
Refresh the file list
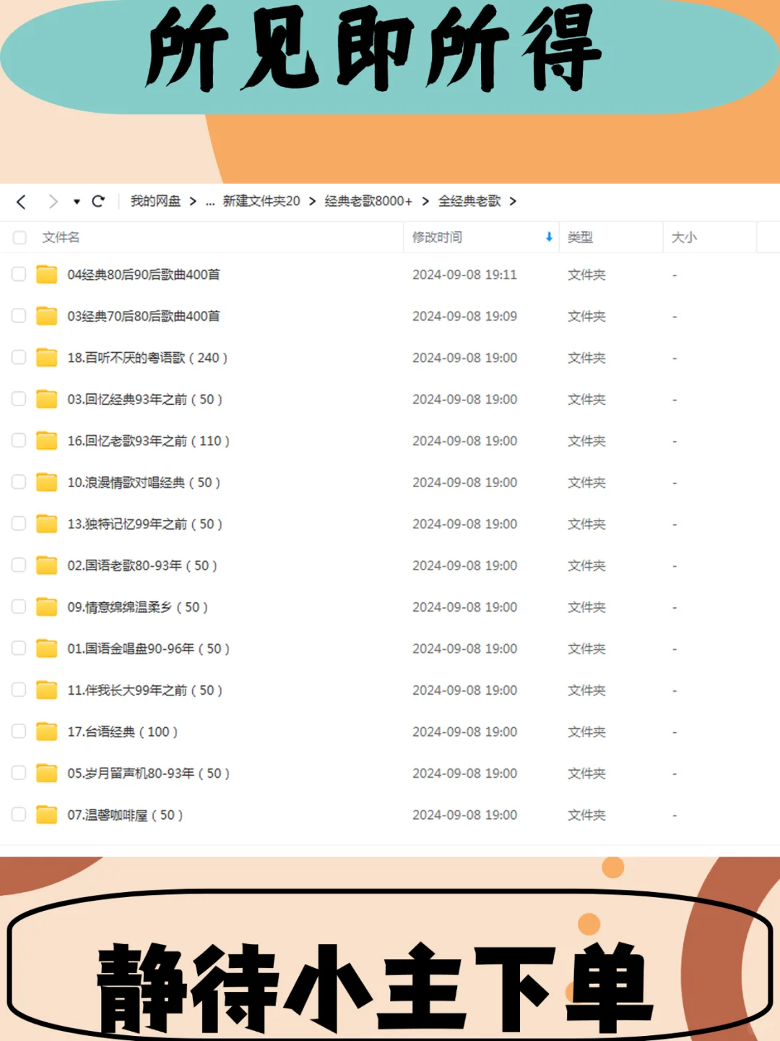click(98, 202)
